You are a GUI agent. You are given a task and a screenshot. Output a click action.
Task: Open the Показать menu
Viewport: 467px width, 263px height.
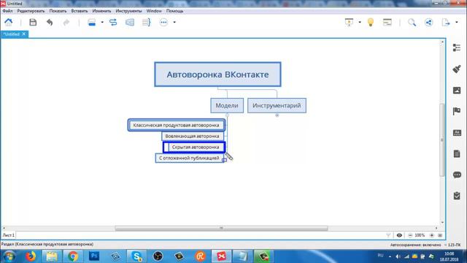tap(58, 11)
